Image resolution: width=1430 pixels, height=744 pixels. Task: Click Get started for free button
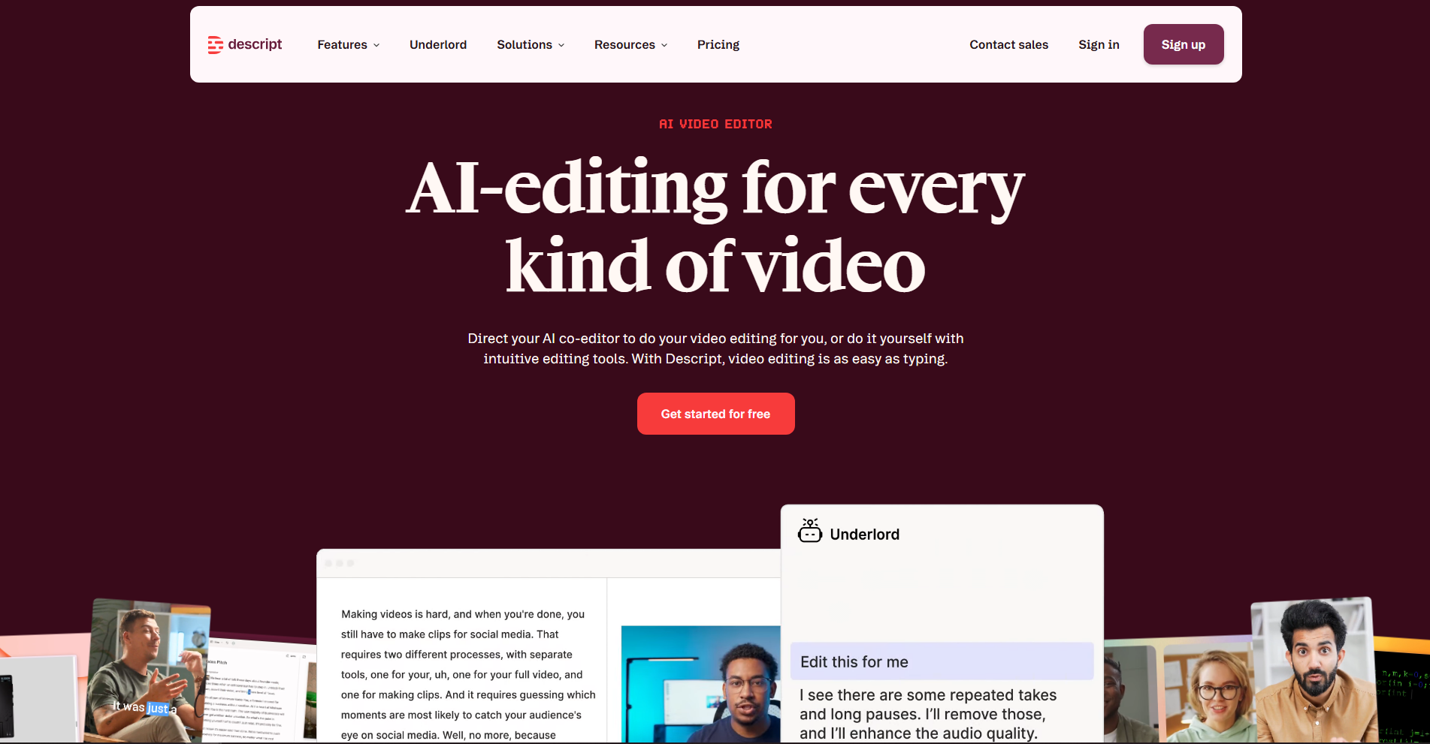coord(715,414)
